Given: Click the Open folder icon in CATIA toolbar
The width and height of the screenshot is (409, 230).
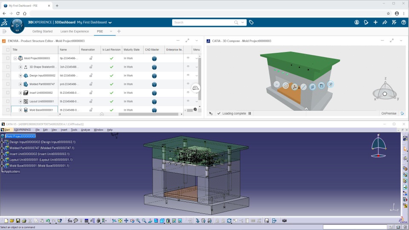Looking at the screenshot, I should pyautogui.click(x=12, y=221).
